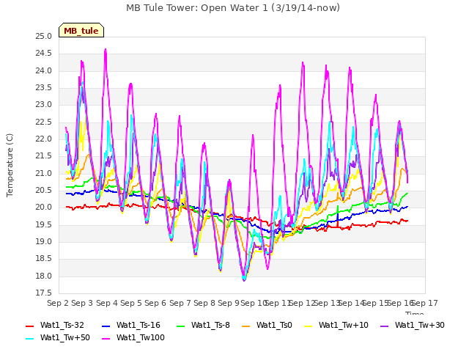469x352 pixels.
Task: Click the 18.0 y-axis tick label
Action: pyautogui.click(x=43, y=276)
